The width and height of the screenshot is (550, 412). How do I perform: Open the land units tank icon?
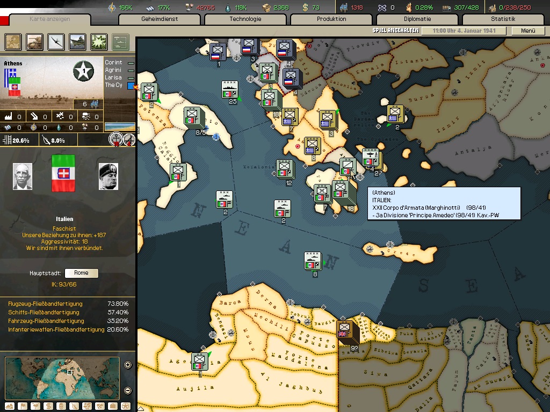click(x=35, y=41)
